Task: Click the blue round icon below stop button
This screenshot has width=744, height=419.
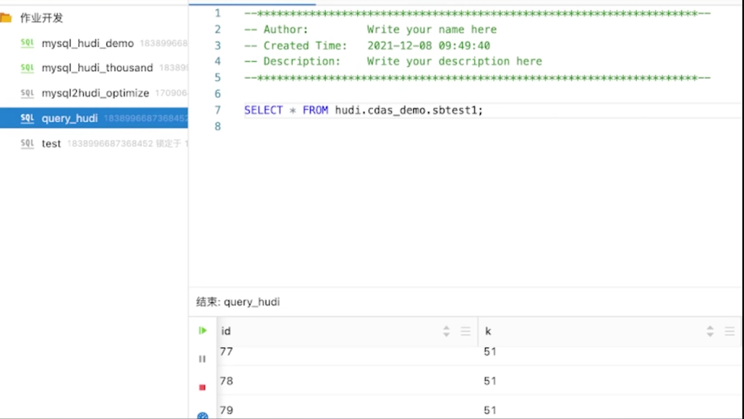Action: (203, 416)
